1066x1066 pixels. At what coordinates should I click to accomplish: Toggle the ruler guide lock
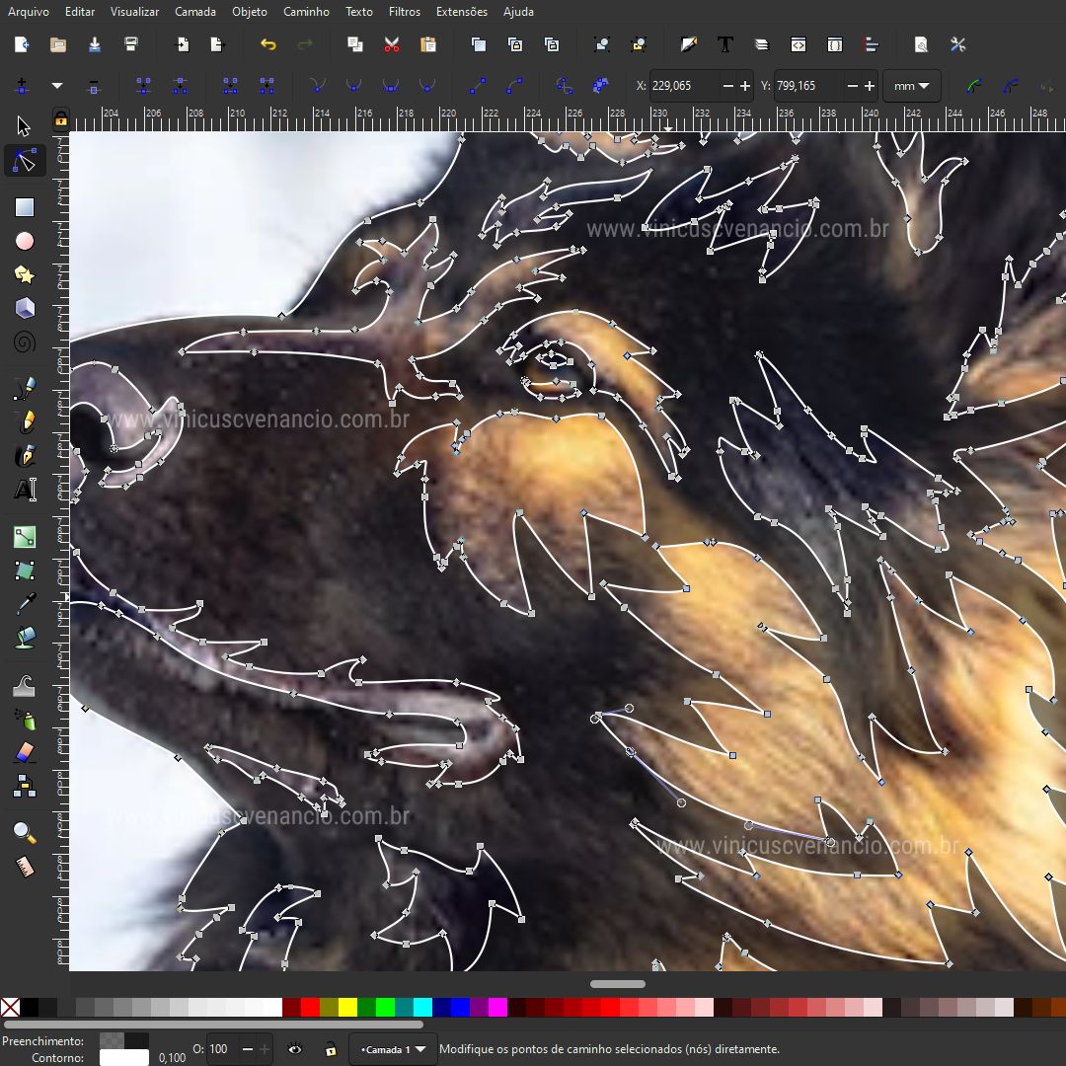(x=61, y=119)
